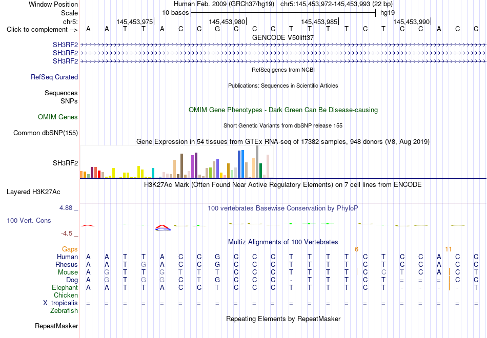Click the hg19 label beside the scale bar
This screenshot has height=338, width=487.
(x=388, y=13)
